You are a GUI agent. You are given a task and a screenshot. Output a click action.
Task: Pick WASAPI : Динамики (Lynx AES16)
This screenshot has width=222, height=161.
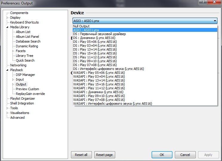[145, 92]
